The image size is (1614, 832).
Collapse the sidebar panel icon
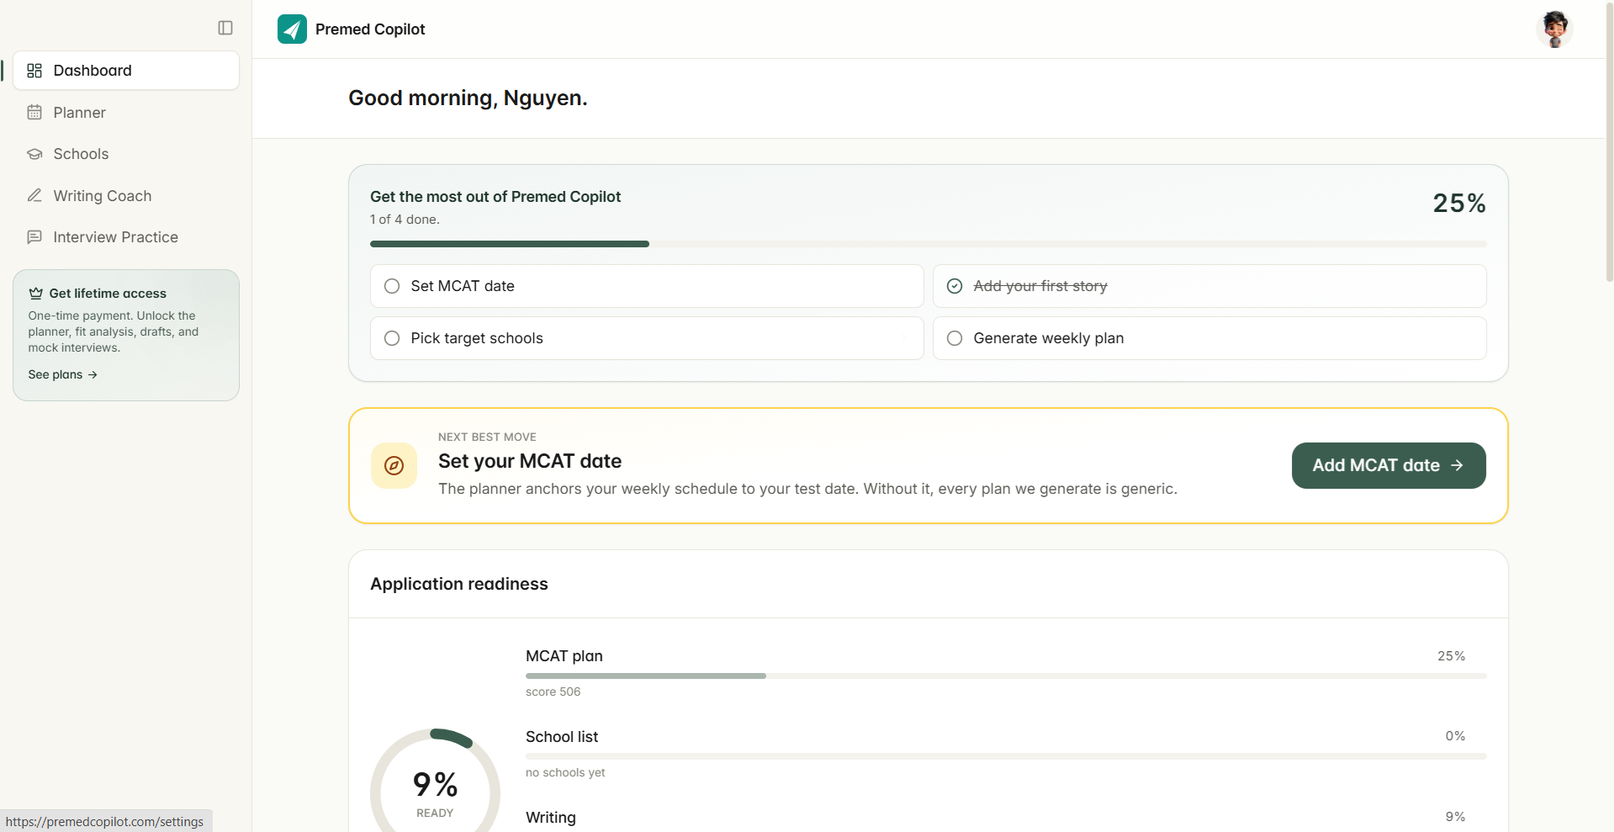[225, 28]
